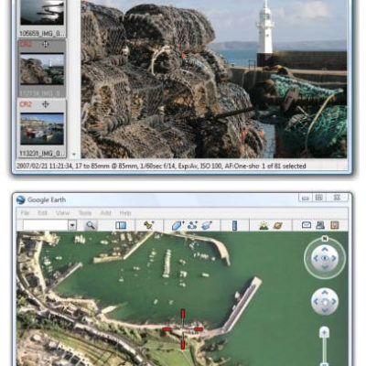Image resolution: width=366 pixels, height=366 pixels.
Task: Click the search magnifier icon in Google Earth
Action: tap(91, 225)
